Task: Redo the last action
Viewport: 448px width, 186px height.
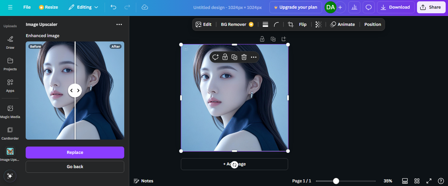Action: pos(127,7)
